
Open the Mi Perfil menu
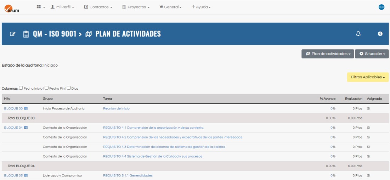pyautogui.click(x=62, y=7)
